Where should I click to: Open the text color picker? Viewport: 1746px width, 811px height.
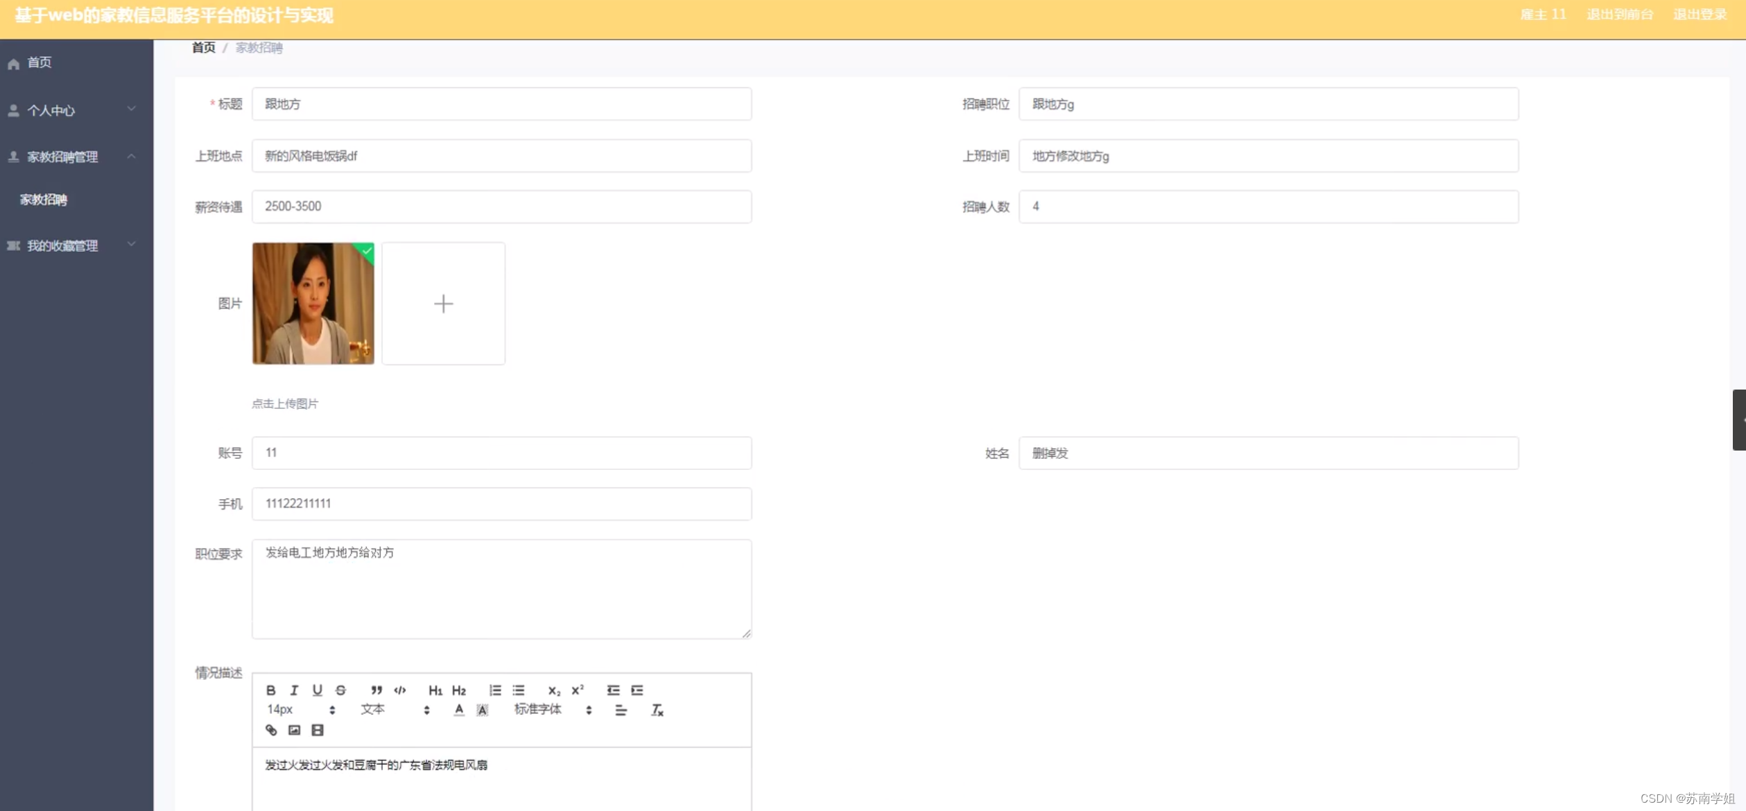[x=458, y=709]
